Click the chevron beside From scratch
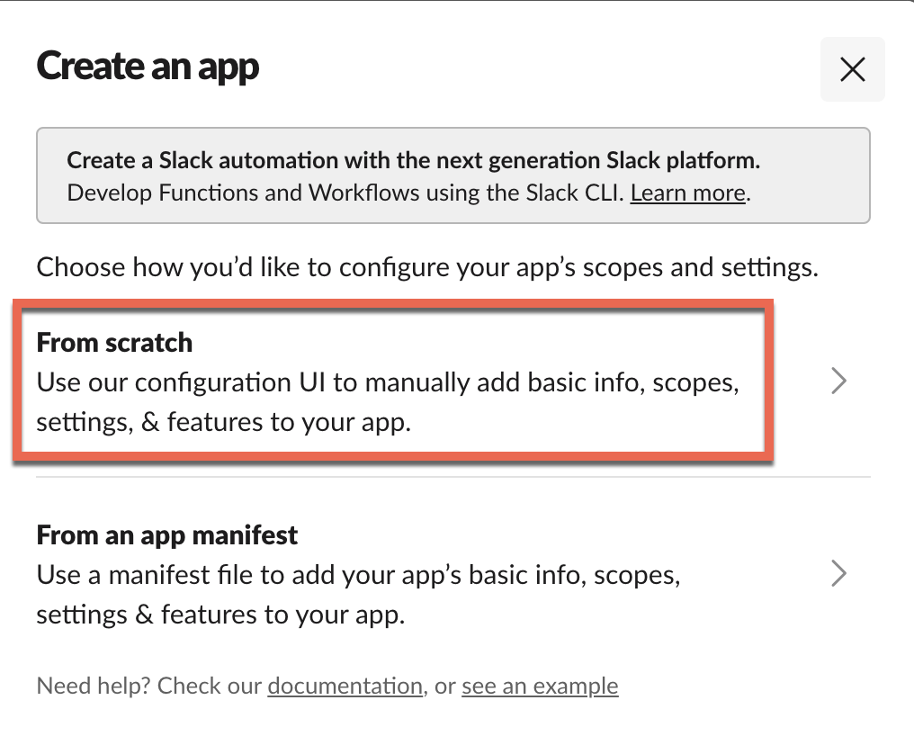Image resolution: width=914 pixels, height=754 pixels. point(838,381)
